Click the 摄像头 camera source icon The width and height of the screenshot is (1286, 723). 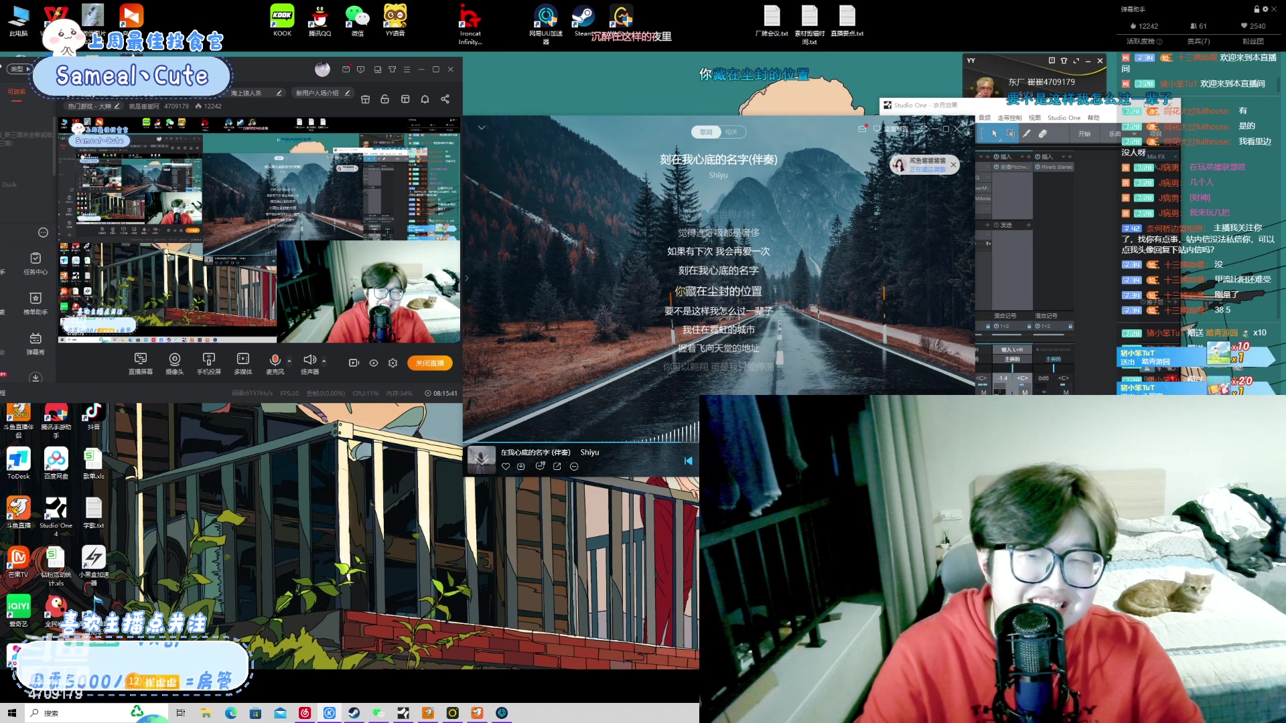click(x=174, y=359)
